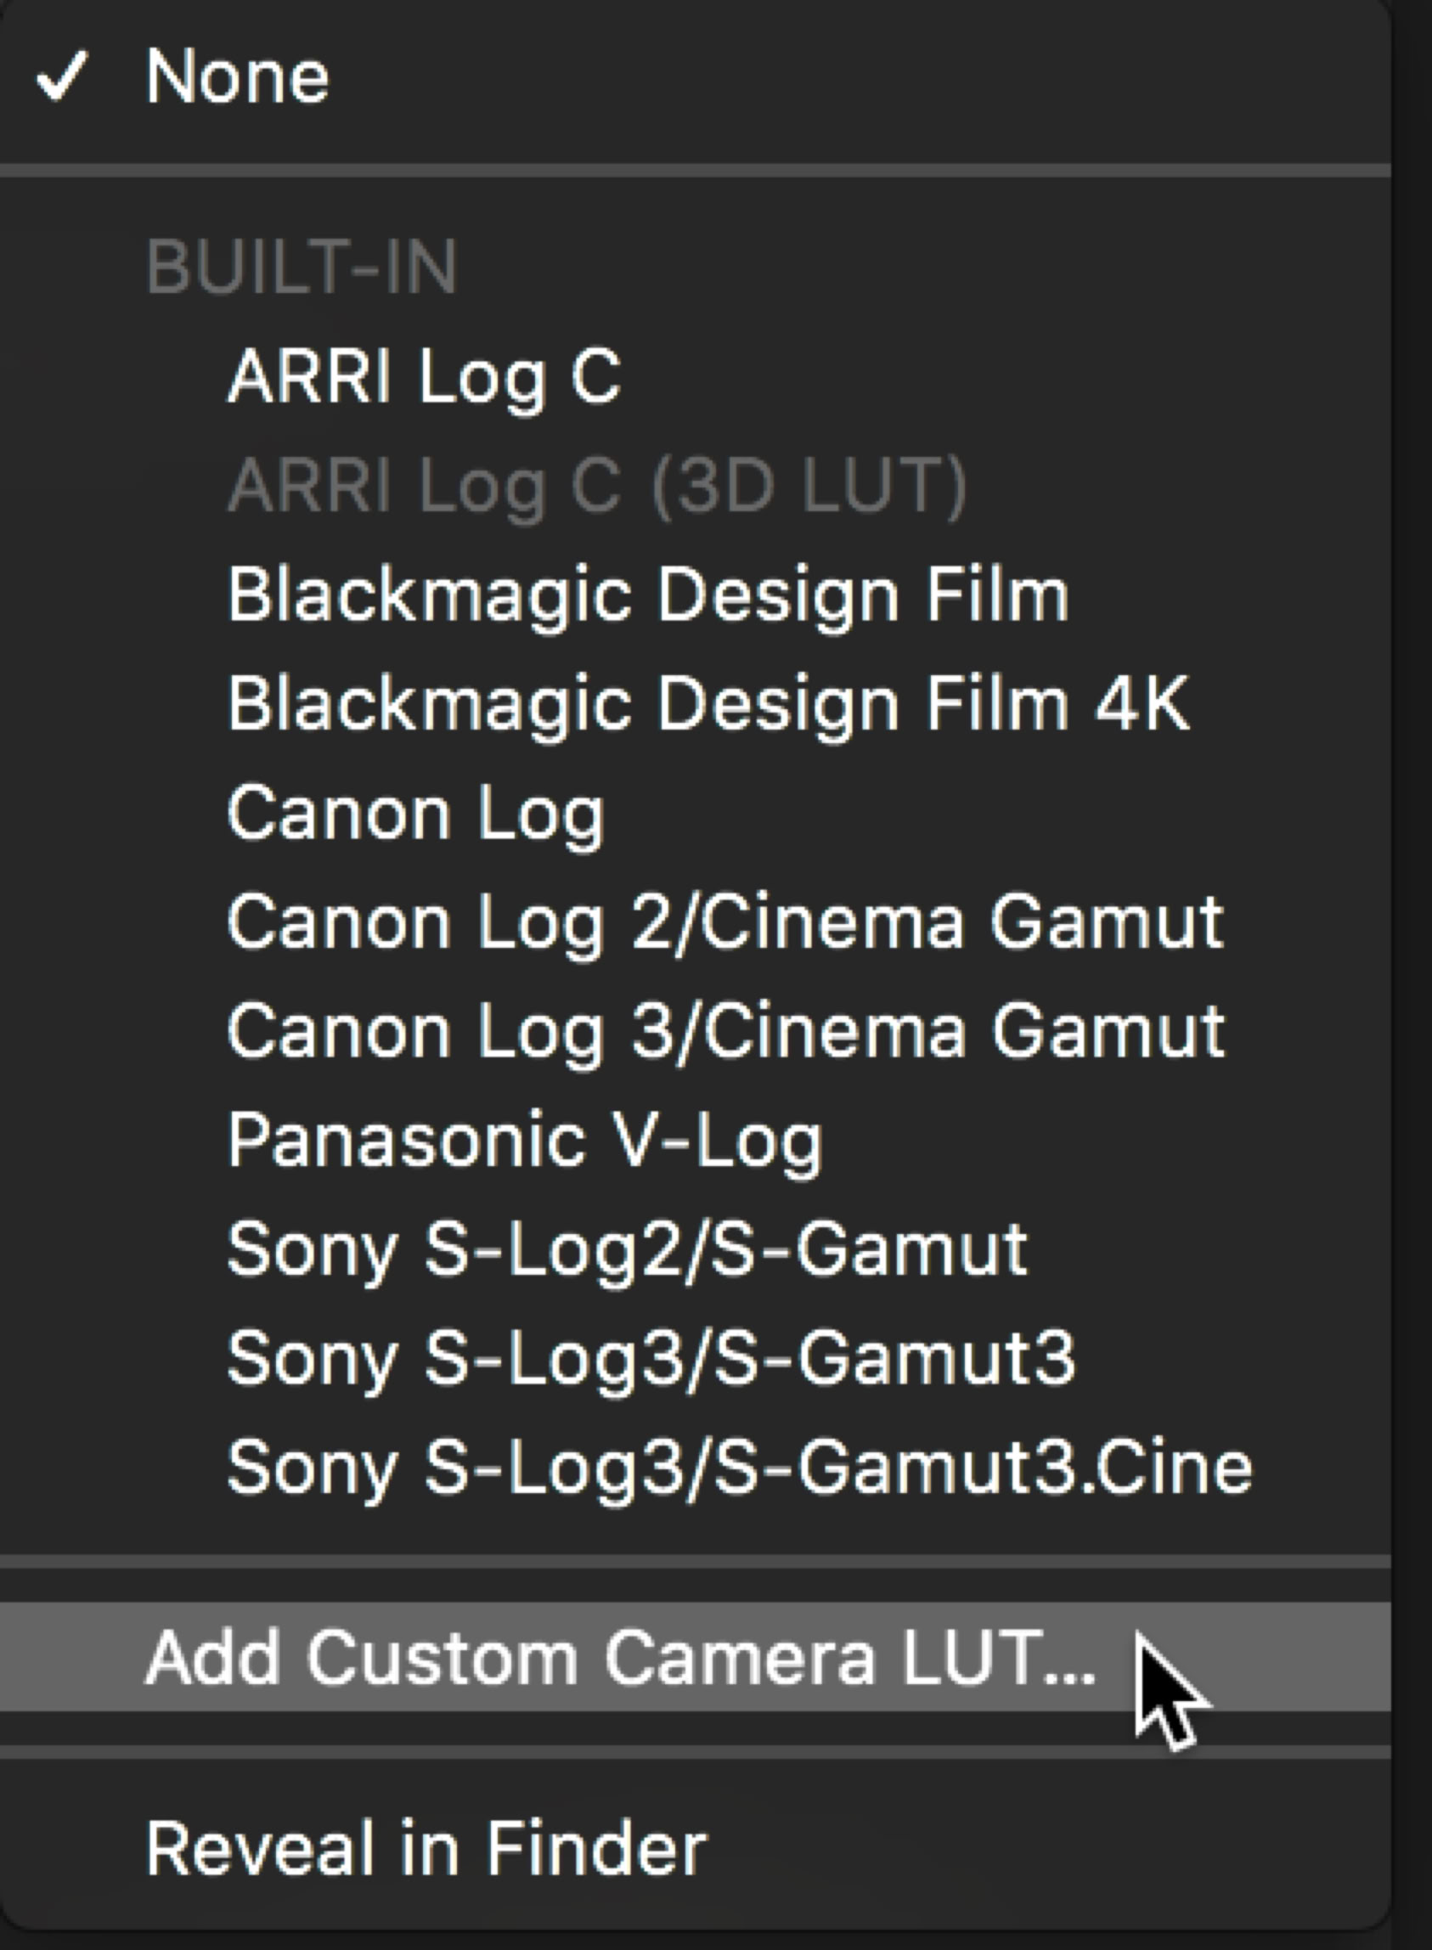Click Reveal in Finder

click(x=426, y=1849)
